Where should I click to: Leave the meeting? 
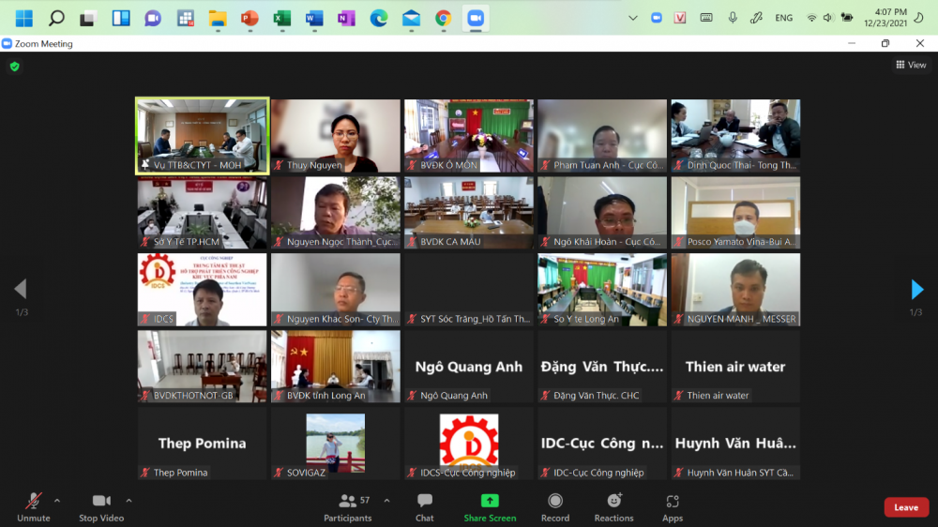pos(906,507)
